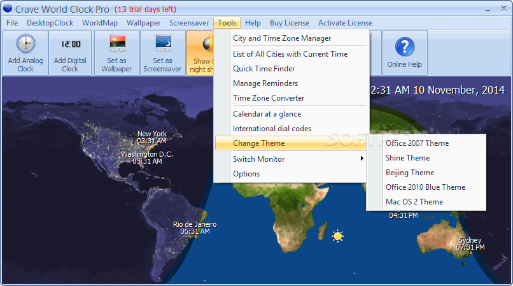Click the globe application icon in title bar
The image size is (513, 286).
tap(7, 8)
